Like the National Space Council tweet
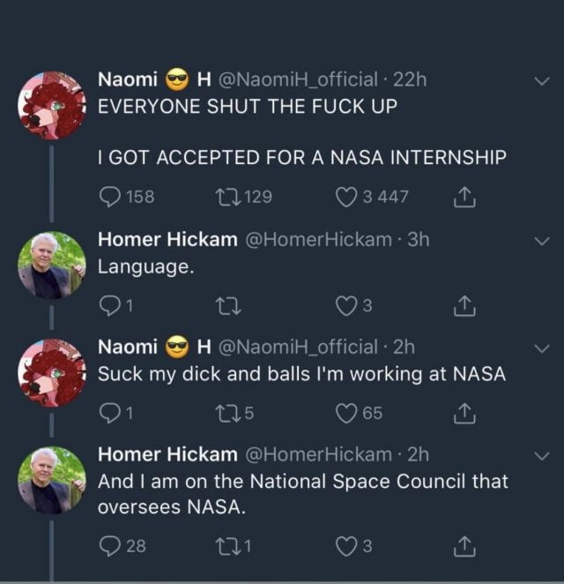564x584 pixels. pos(345,547)
